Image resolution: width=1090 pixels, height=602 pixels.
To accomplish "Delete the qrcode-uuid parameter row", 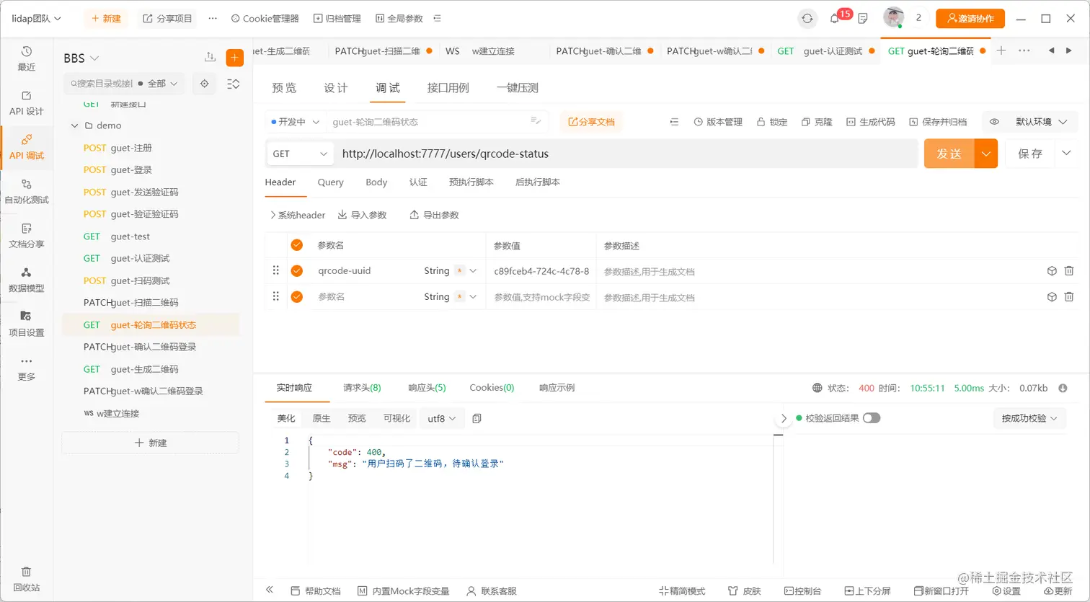I will 1069,271.
